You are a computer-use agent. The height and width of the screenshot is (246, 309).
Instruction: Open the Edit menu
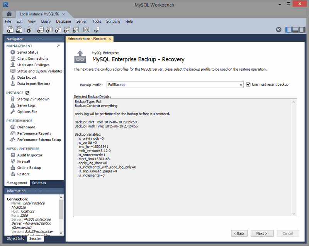19,21
